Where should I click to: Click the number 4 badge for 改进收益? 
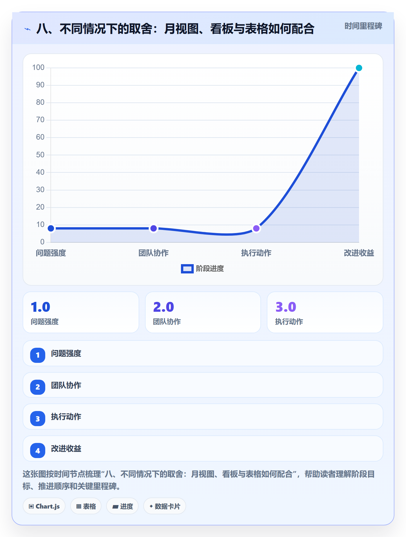pos(38,450)
